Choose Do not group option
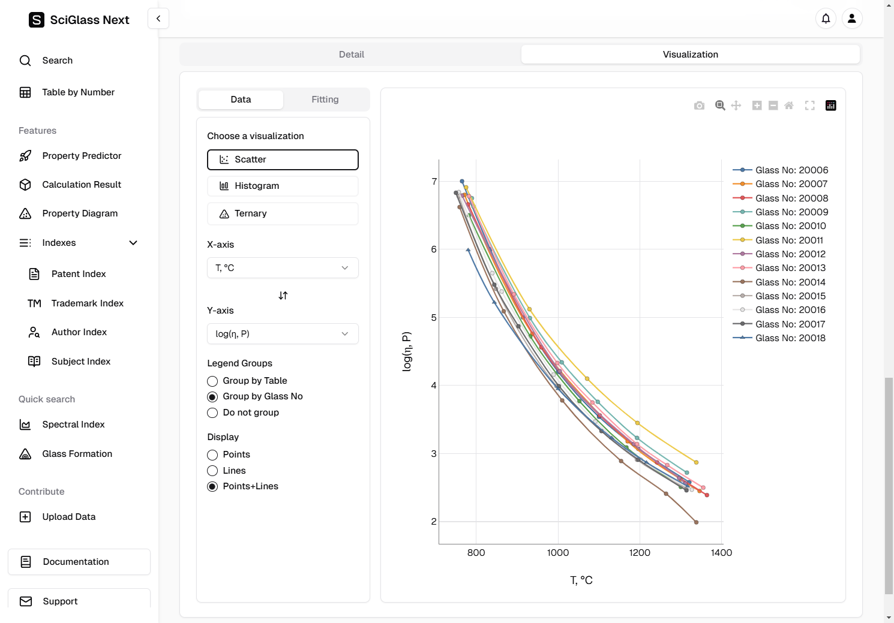 [x=212, y=413]
